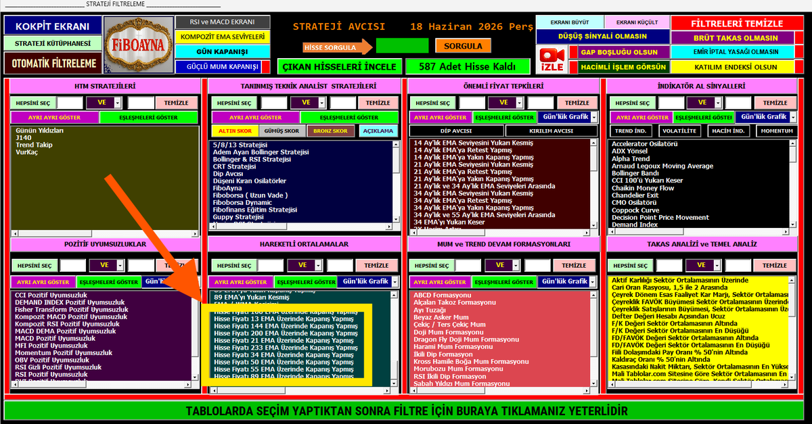This screenshot has height=424, width=812.
Task: Click the orange SORGULA button
Action: click(x=464, y=46)
